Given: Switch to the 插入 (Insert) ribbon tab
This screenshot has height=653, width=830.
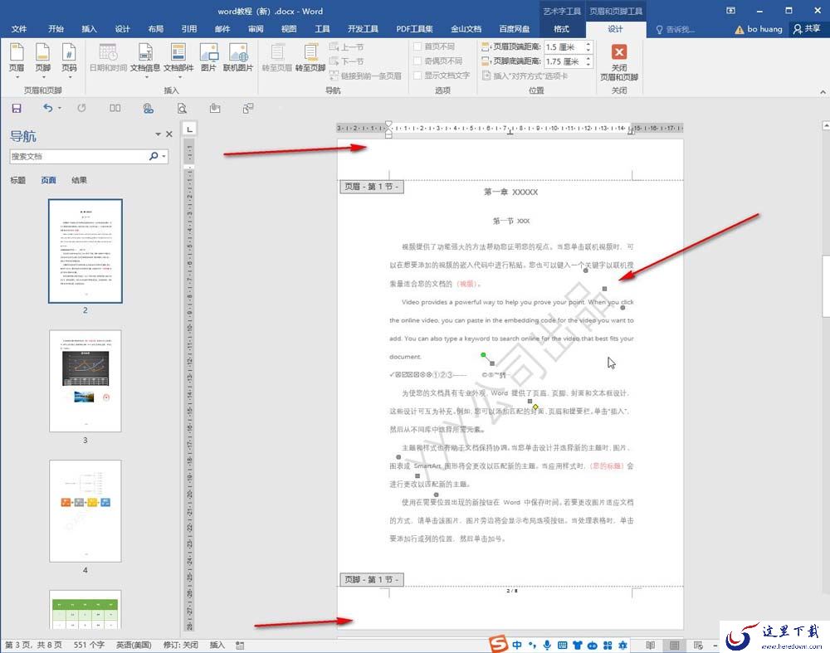Looking at the screenshot, I should click(x=89, y=28).
